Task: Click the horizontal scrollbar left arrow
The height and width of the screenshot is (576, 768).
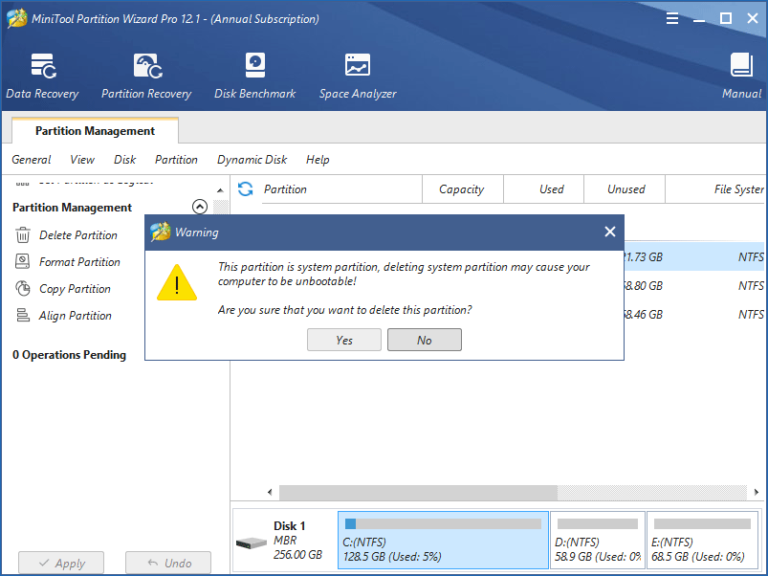Action: pos(270,492)
